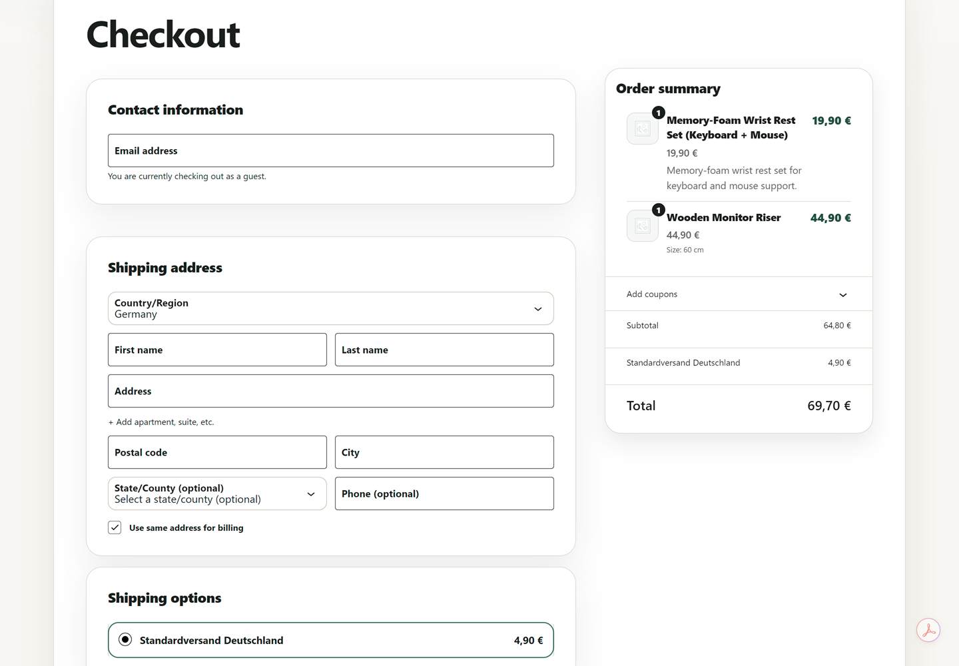The image size is (959, 666).
Task: Click the Wrist Rest description text
Action: pos(734,178)
